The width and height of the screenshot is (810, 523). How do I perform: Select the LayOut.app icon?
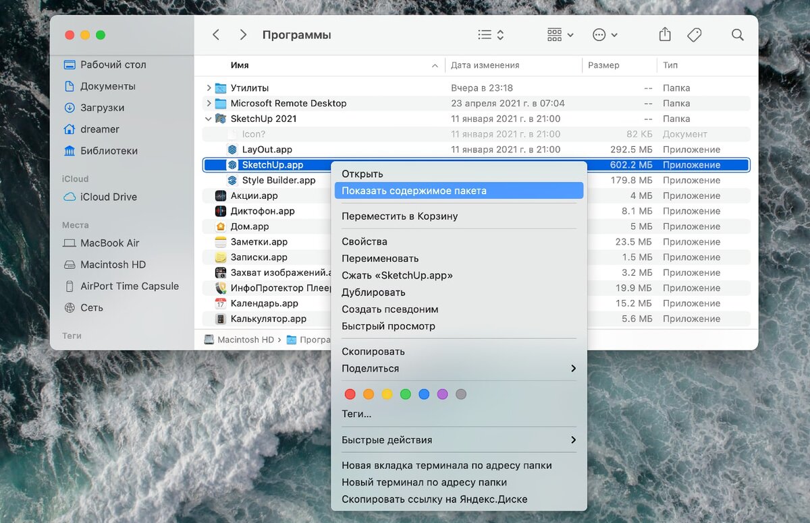coord(232,150)
